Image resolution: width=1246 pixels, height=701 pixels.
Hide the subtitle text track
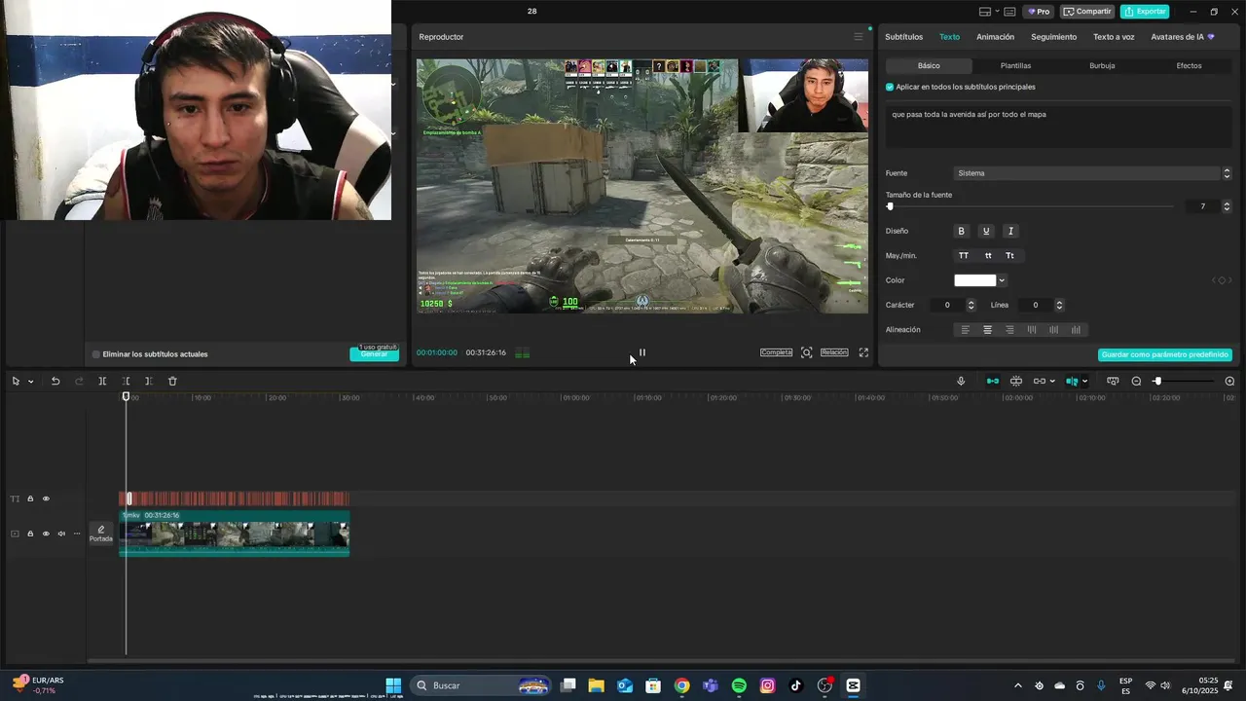tap(46, 498)
